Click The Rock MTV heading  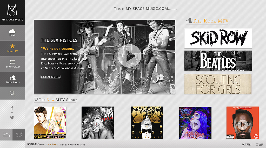click(x=210, y=21)
